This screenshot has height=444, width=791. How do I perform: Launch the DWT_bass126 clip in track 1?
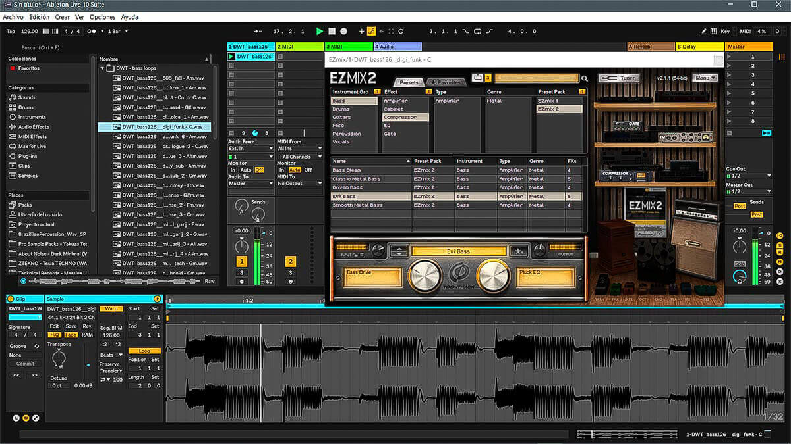(231, 57)
